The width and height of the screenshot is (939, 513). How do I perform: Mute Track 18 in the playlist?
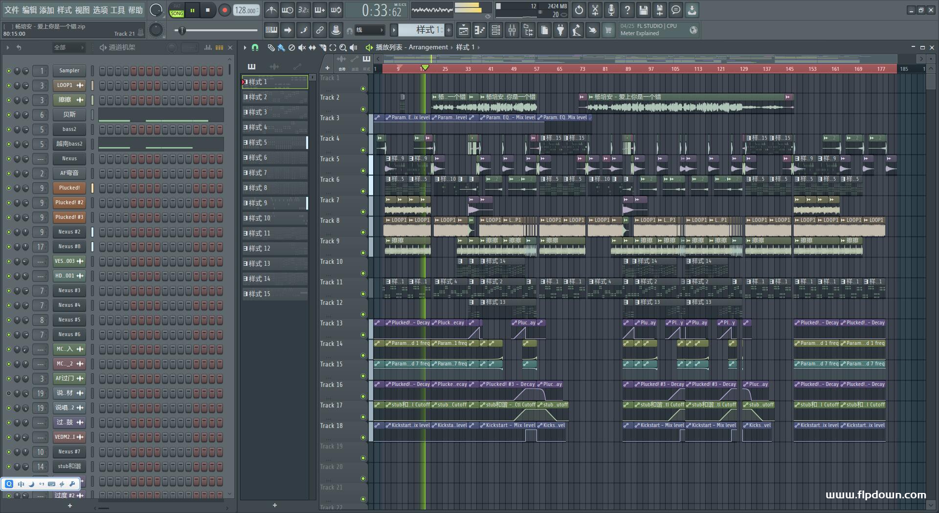363,437
